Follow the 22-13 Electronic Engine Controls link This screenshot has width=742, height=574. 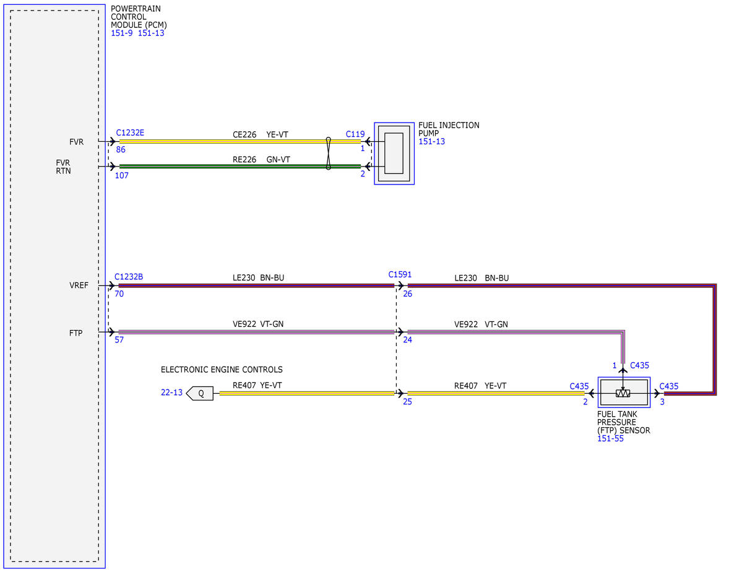pos(172,393)
